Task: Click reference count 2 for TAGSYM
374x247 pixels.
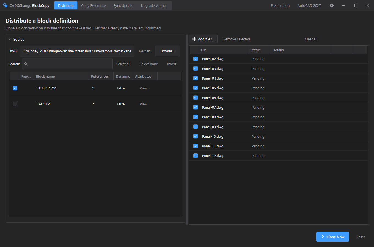Action: click(93, 104)
